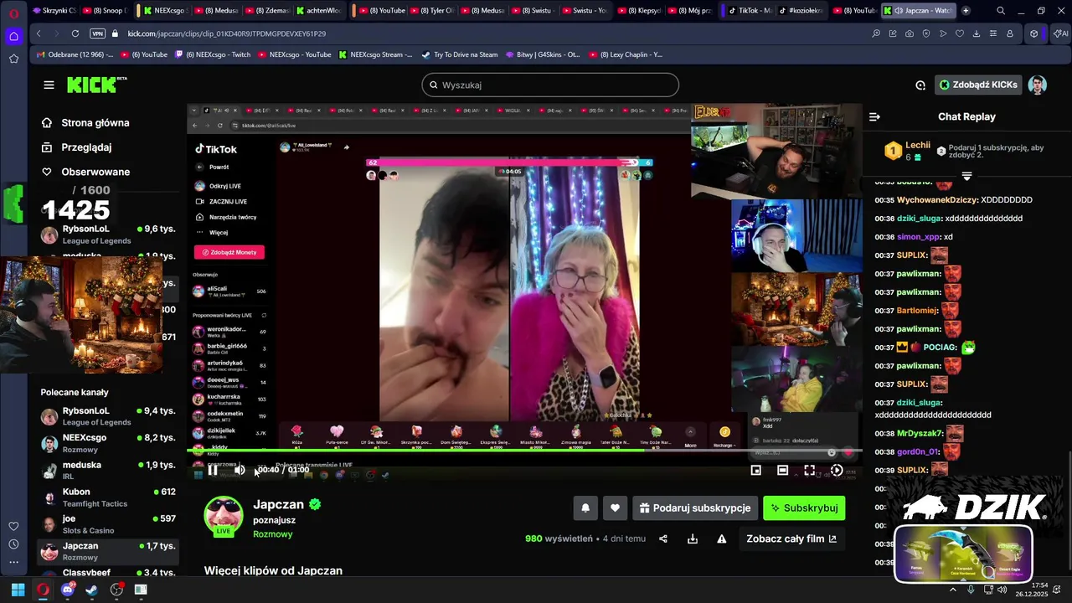Screen dimensions: 1072x603
Task: Collapse the Chat Replay panel
Action: click(x=874, y=117)
